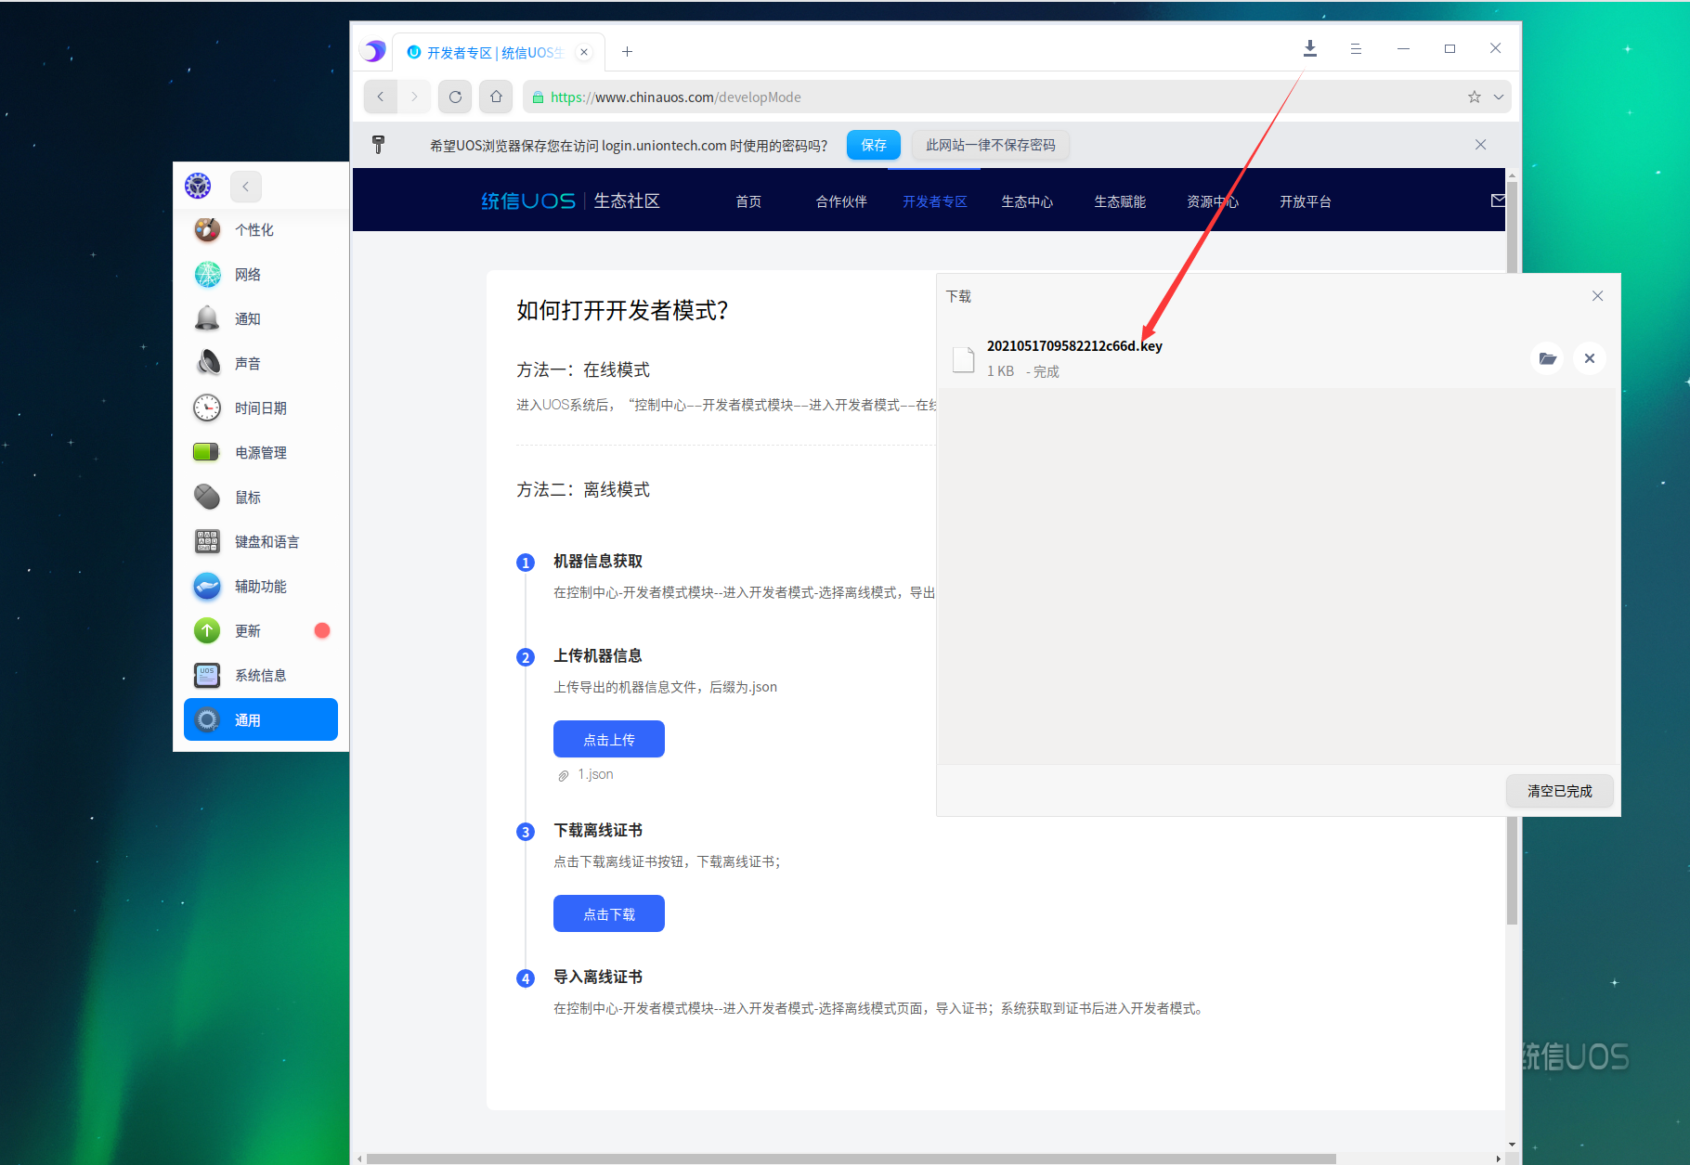Open browser hamburger menu
This screenshot has width=1690, height=1165.
[x=1356, y=48]
